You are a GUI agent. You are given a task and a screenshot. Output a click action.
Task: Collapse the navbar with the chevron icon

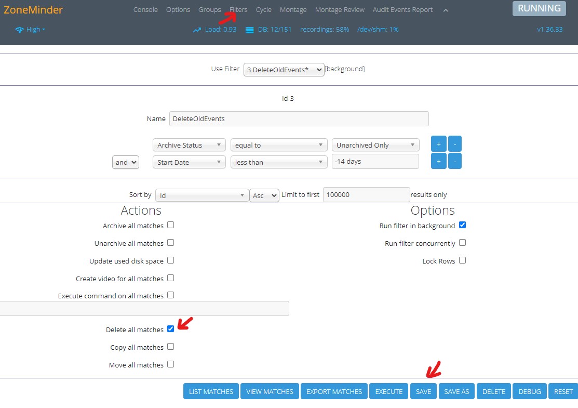tap(446, 10)
